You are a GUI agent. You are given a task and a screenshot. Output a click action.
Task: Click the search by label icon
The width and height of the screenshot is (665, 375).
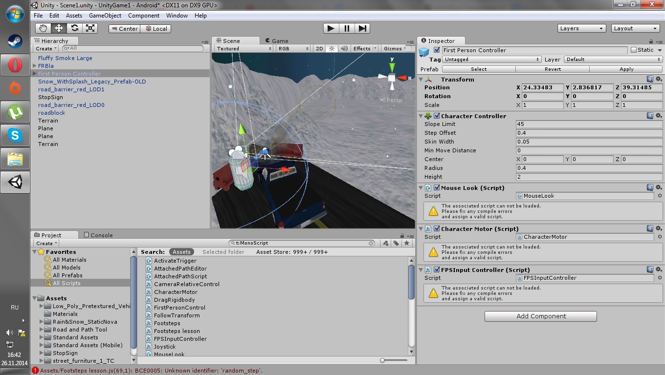[x=396, y=243]
